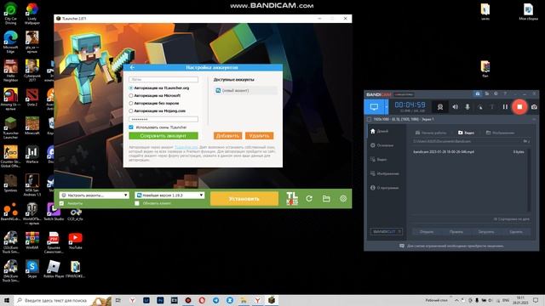Click the Bandicam lock icon in title bar
This screenshot has width=545, height=306.
pyautogui.click(x=478, y=94)
